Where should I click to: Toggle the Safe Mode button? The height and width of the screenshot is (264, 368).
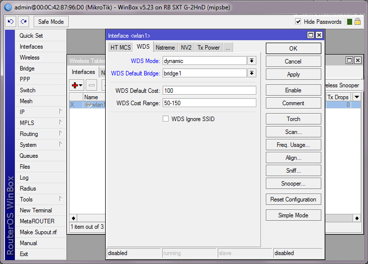tap(51, 22)
